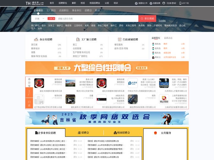Click the 我要招聘 pencil icon
Screen dimensions: 214x160
[151, 3]
